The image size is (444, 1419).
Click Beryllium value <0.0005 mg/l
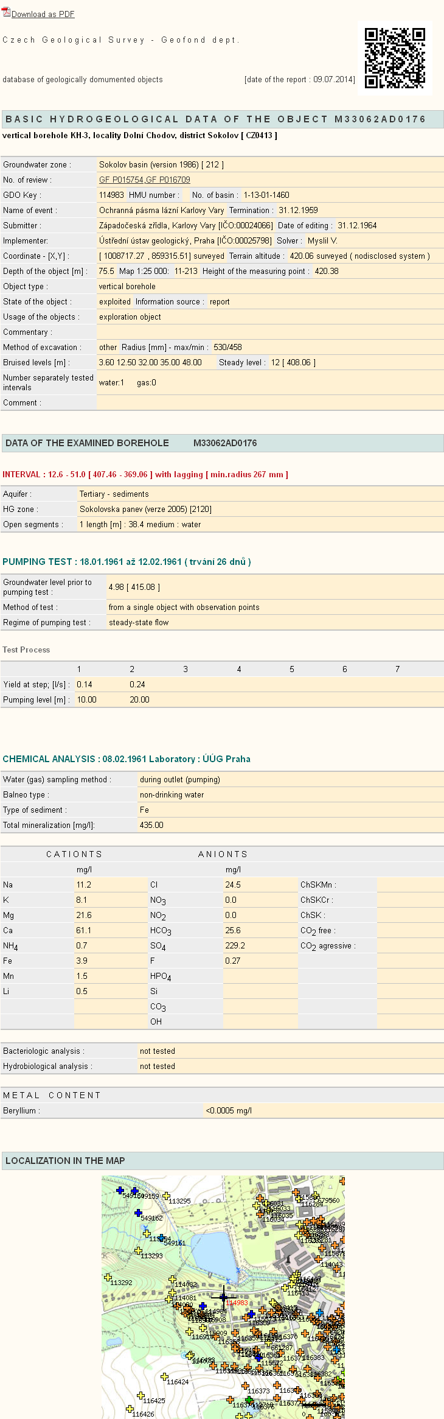[x=229, y=1110]
